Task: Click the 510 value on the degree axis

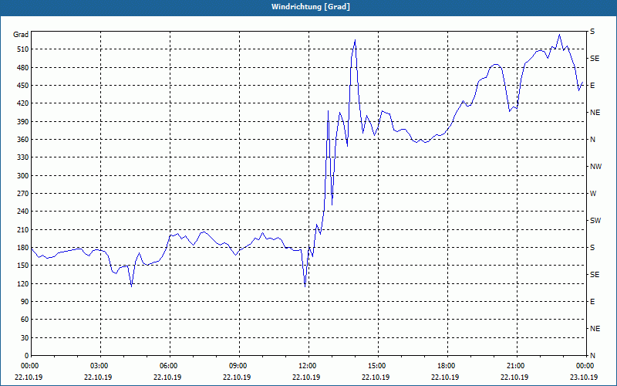Action: click(22, 49)
